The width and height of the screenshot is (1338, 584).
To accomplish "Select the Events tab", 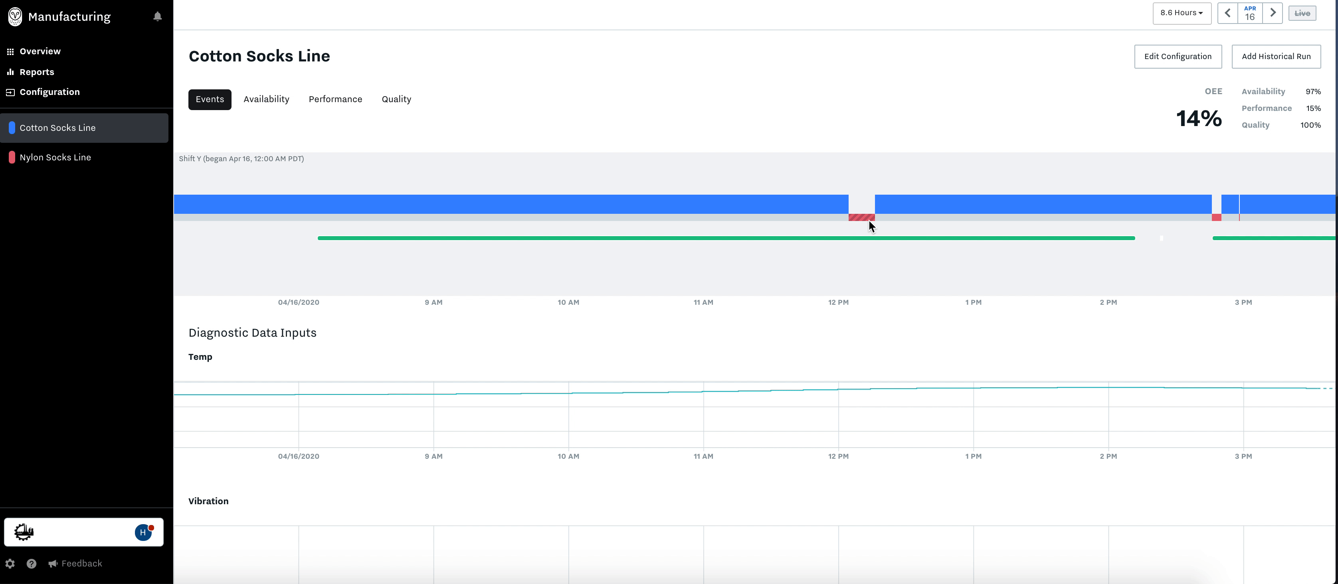I will click(210, 99).
